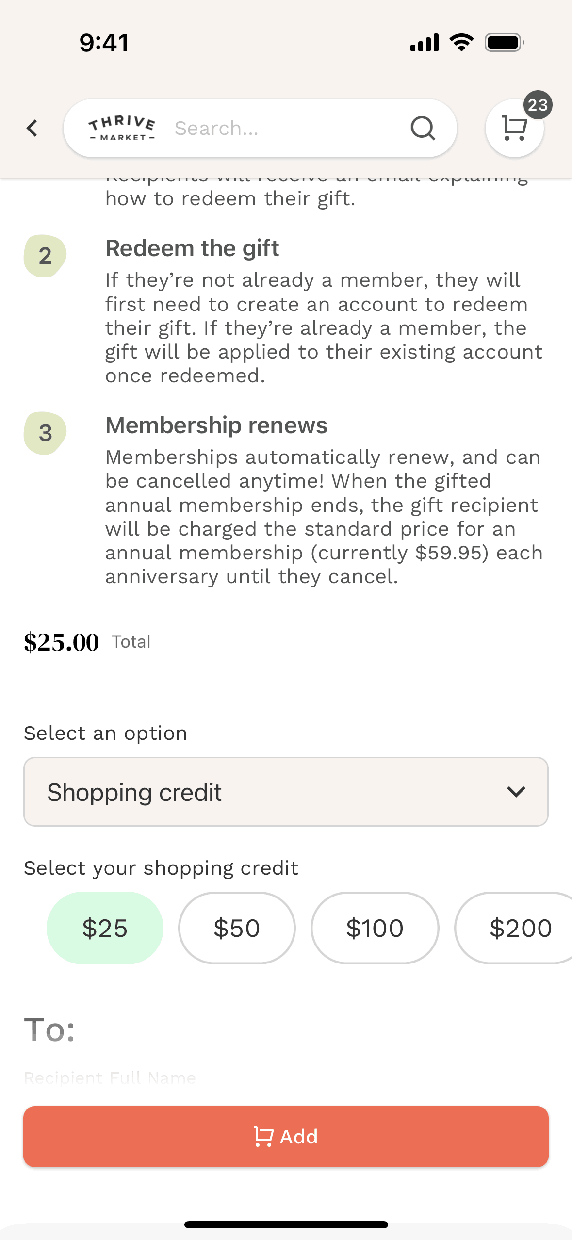This screenshot has height=1240, width=572.
Task: Click in the Search field
Action: (x=286, y=129)
